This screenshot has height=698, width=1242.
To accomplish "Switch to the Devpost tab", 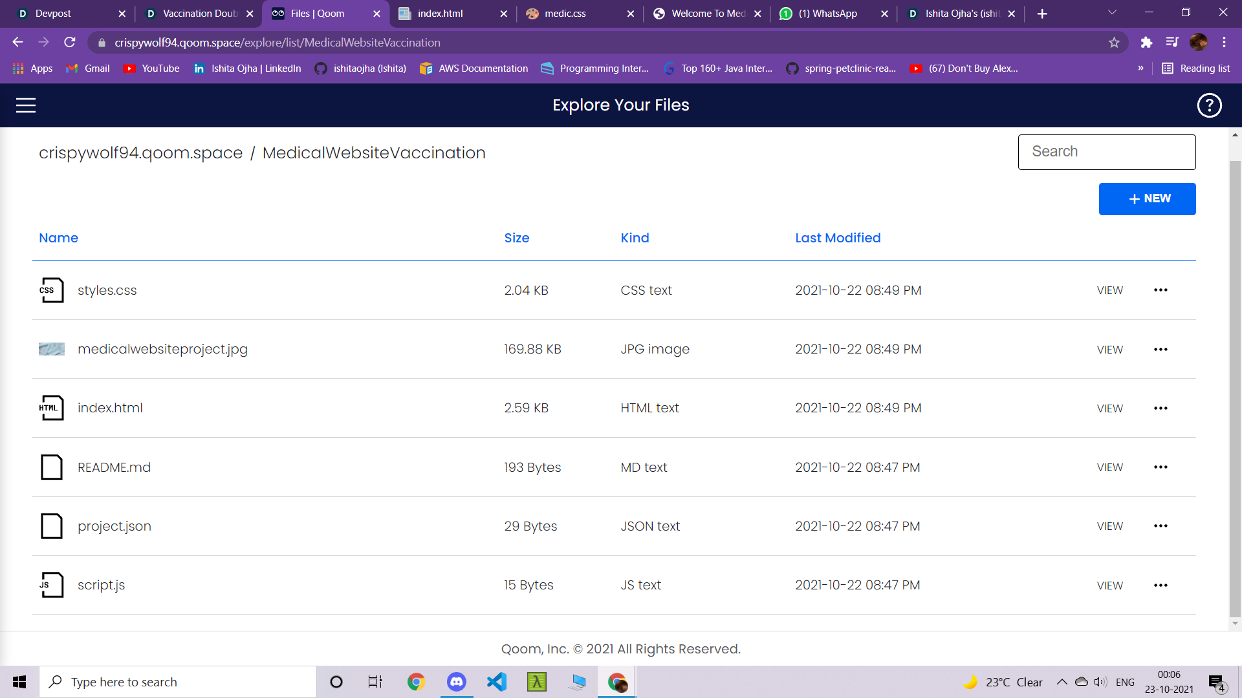I will pyautogui.click(x=53, y=14).
